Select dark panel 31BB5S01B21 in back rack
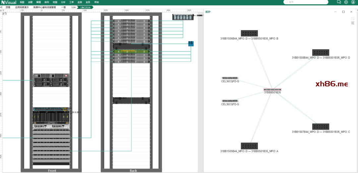 click(131, 101)
